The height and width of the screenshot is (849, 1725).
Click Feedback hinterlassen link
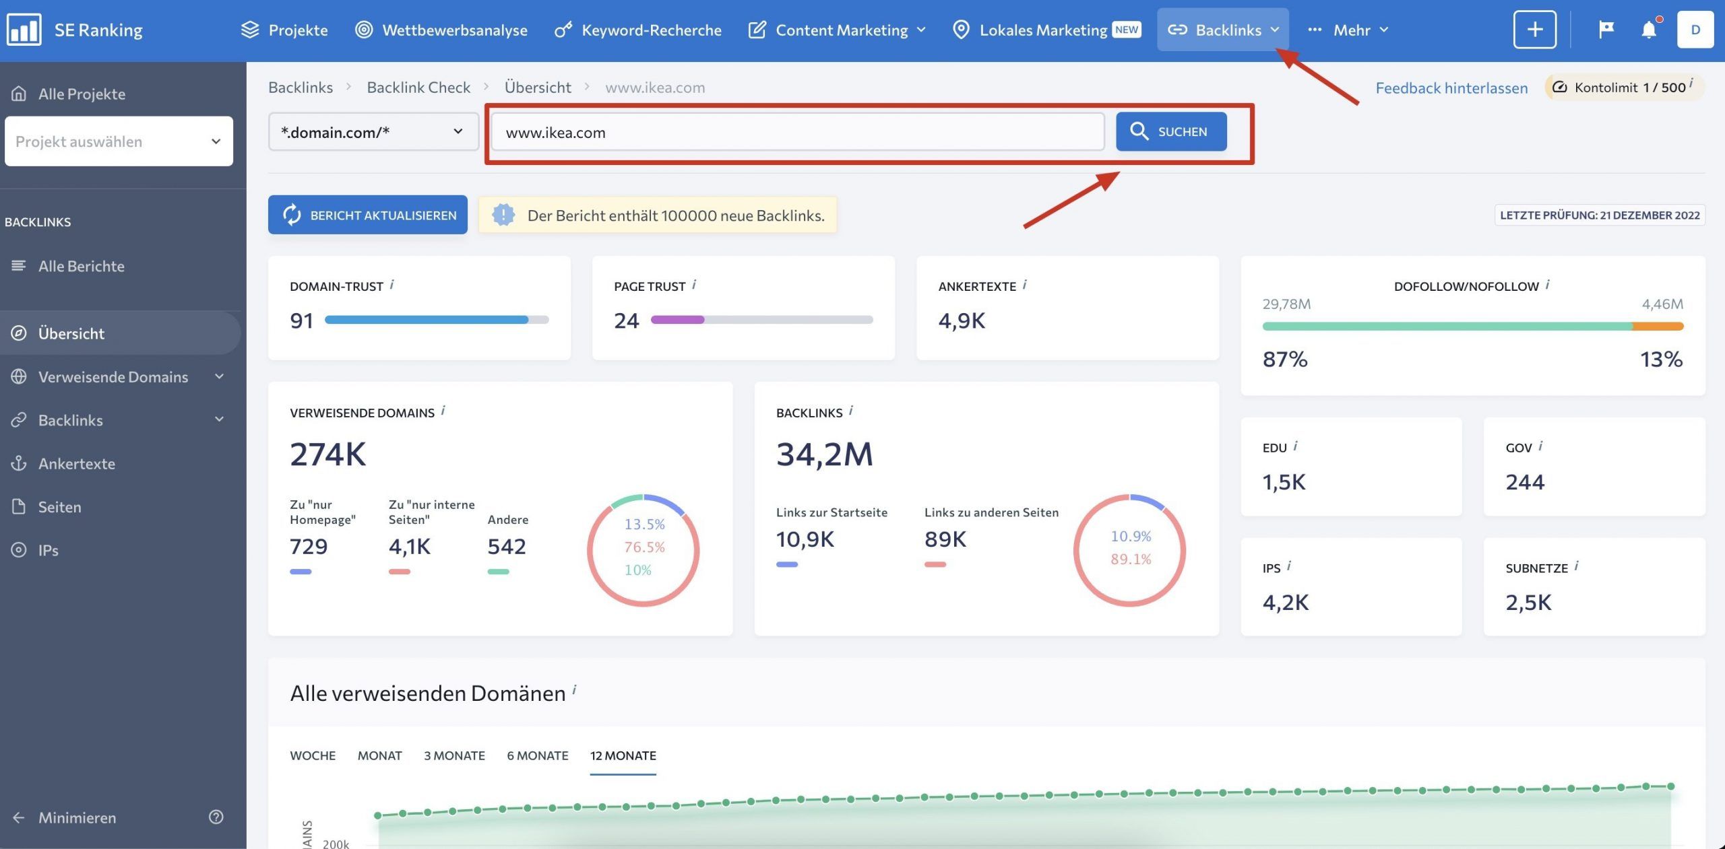point(1451,88)
